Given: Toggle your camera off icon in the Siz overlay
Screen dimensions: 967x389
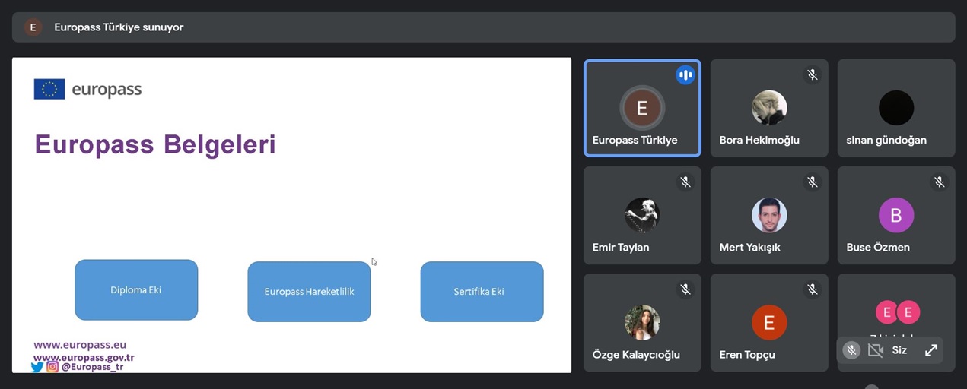Looking at the screenshot, I should [876, 350].
